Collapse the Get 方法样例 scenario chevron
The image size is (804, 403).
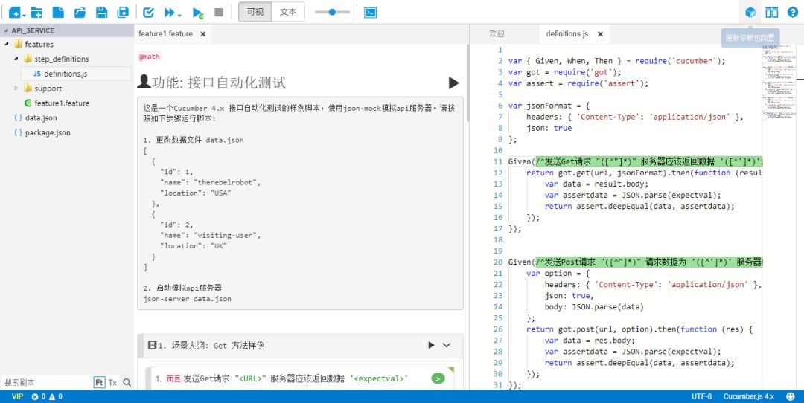click(x=447, y=345)
